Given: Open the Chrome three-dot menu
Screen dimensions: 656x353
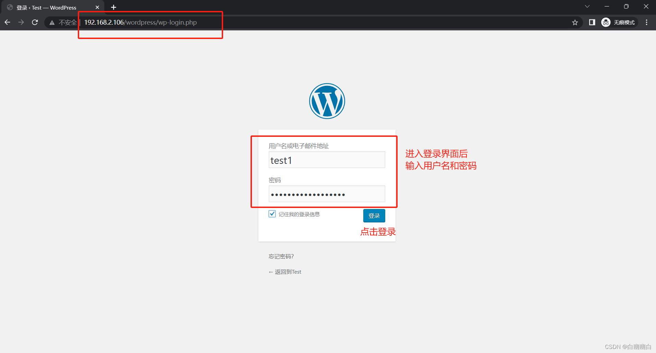Looking at the screenshot, I should 647,22.
